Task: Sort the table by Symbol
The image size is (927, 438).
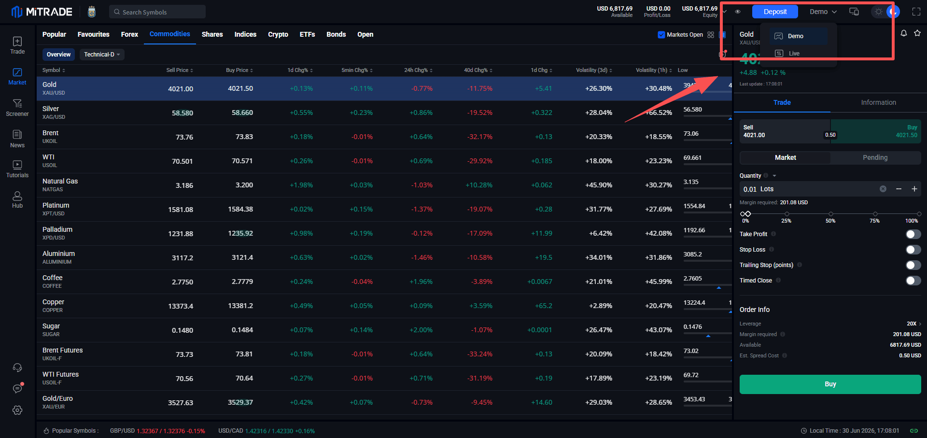Action: click(54, 70)
